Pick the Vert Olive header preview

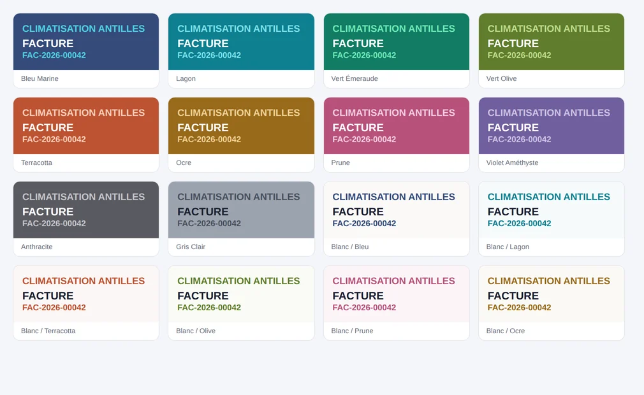551,42
